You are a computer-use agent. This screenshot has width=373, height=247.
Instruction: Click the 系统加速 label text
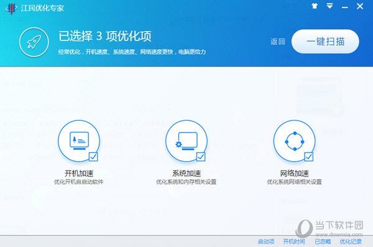(x=186, y=173)
